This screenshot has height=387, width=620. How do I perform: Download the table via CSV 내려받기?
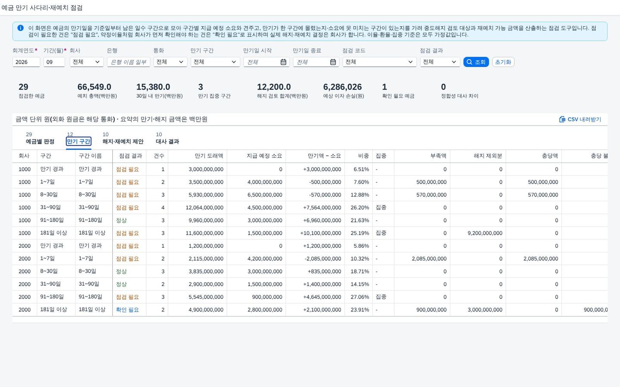tap(580, 119)
